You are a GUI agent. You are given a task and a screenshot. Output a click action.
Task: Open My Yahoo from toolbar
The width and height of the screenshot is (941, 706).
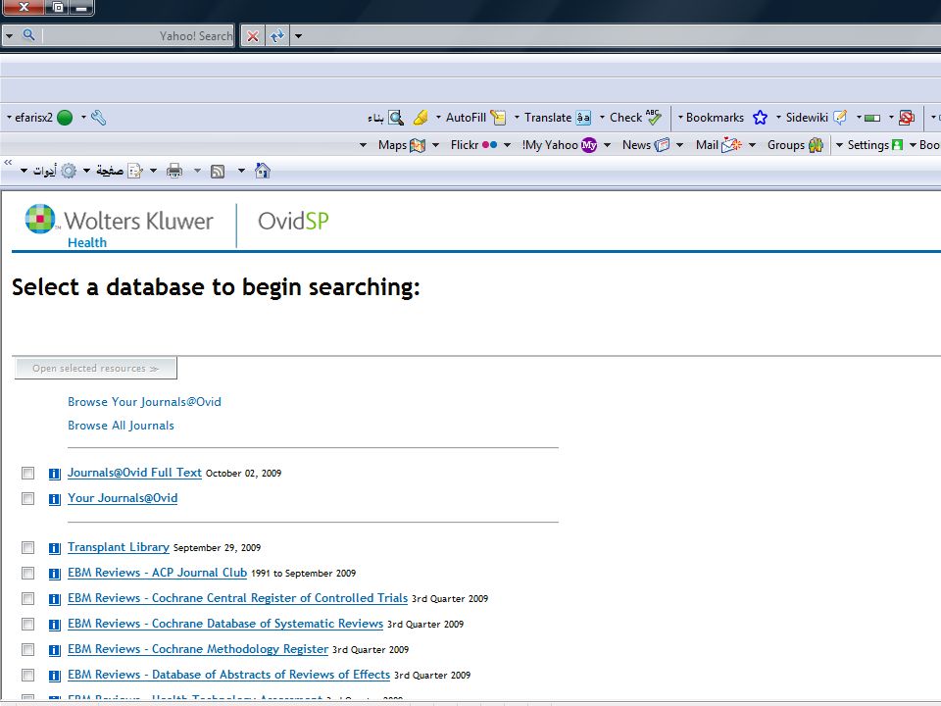560,145
